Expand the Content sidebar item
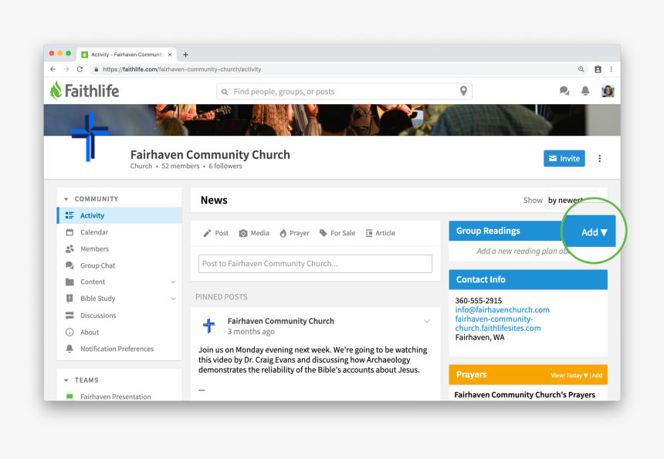Viewport: 664px width, 459px height. click(173, 282)
